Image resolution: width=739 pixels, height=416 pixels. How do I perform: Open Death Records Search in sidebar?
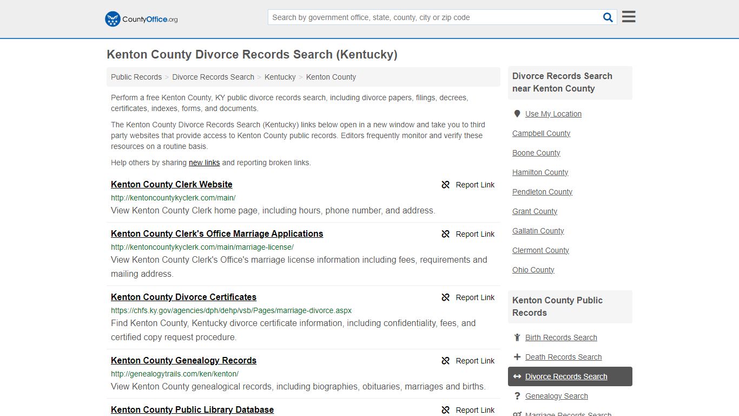(563, 357)
